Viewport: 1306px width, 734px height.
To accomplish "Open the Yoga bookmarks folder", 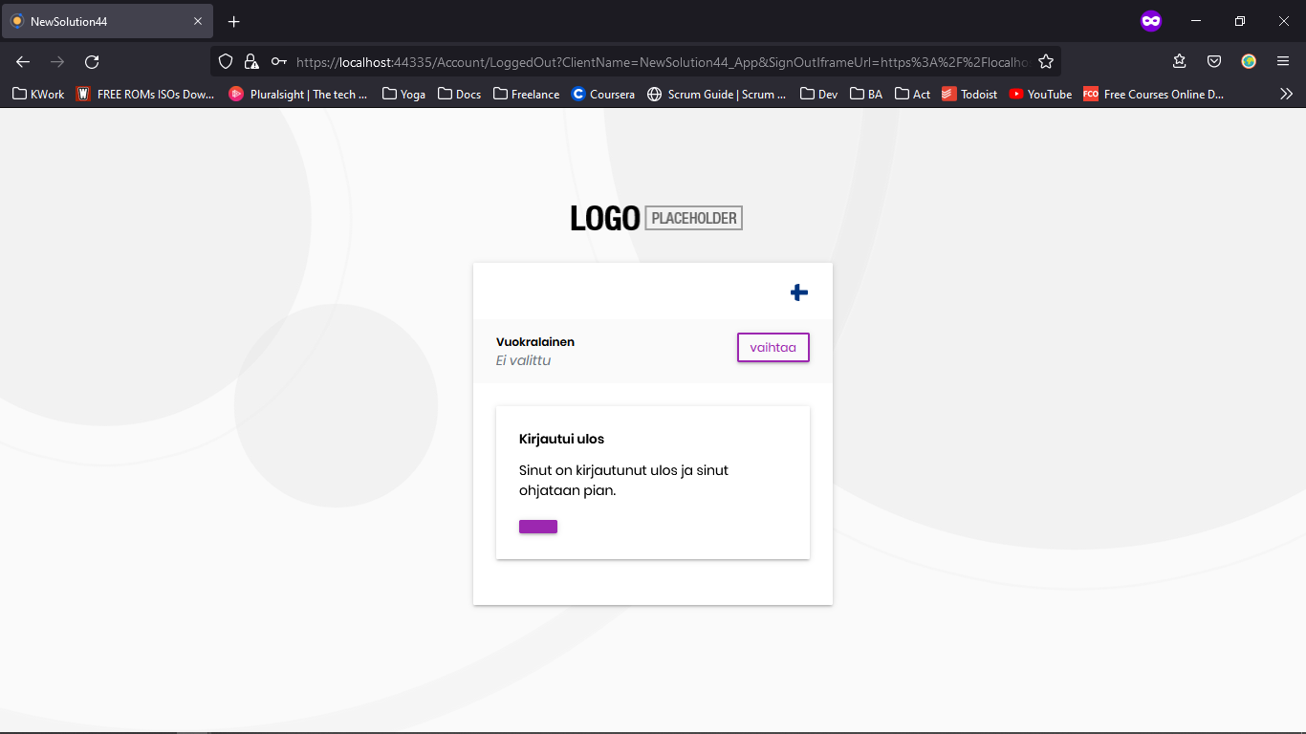I will click(x=403, y=94).
